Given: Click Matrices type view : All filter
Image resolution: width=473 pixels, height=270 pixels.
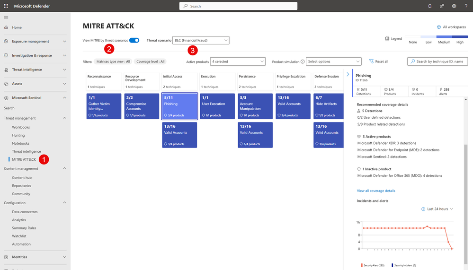Looking at the screenshot, I should click(x=113, y=61).
